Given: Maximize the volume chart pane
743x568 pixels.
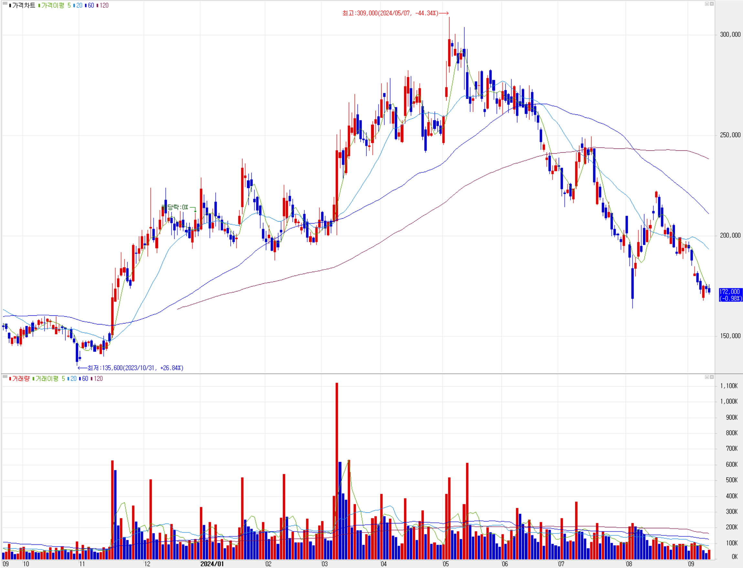Looking at the screenshot, I should 707,377.
